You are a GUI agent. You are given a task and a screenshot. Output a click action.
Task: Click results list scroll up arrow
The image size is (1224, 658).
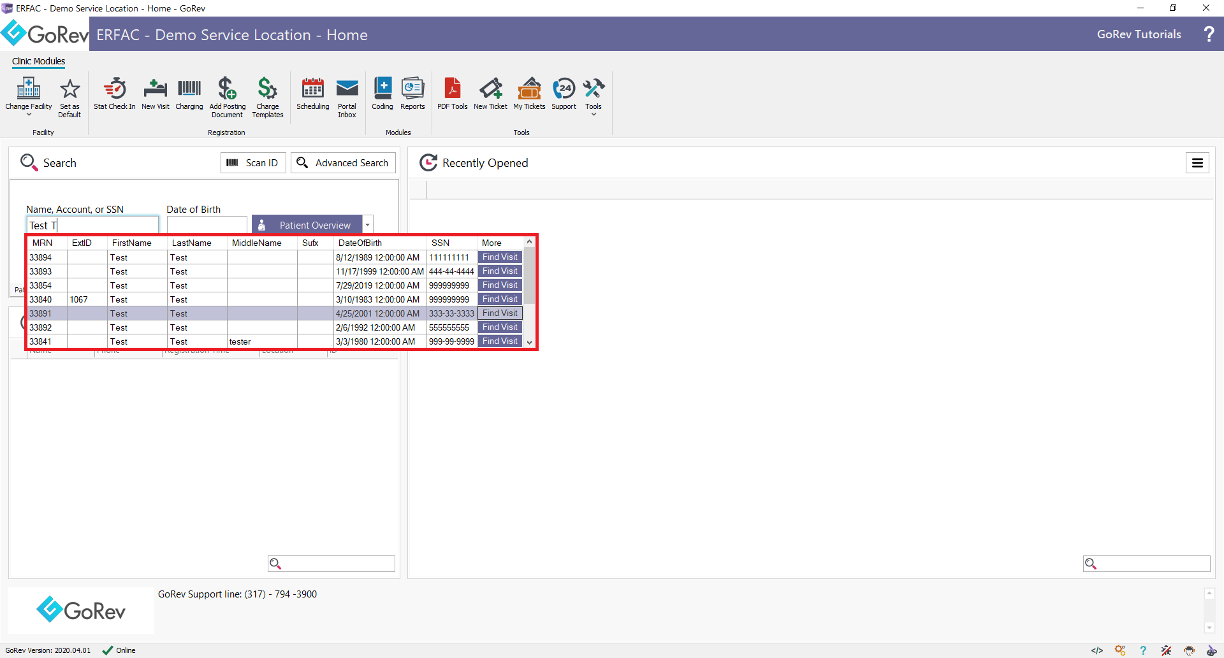[529, 242]
